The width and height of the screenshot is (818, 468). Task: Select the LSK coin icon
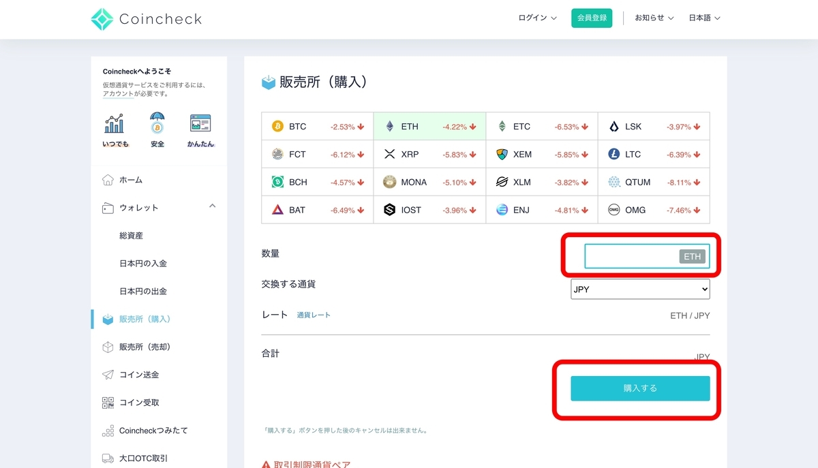pyautogui.click(x=614, y=126)
